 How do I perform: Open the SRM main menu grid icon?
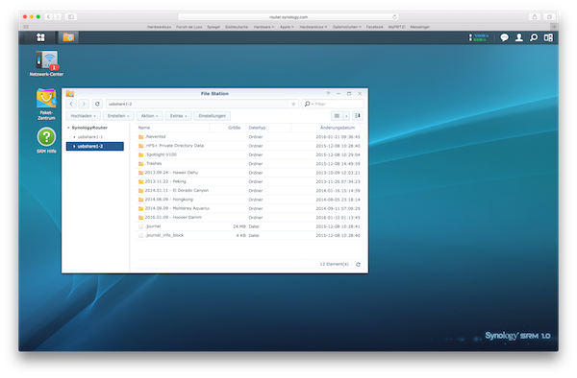[40, 37]
